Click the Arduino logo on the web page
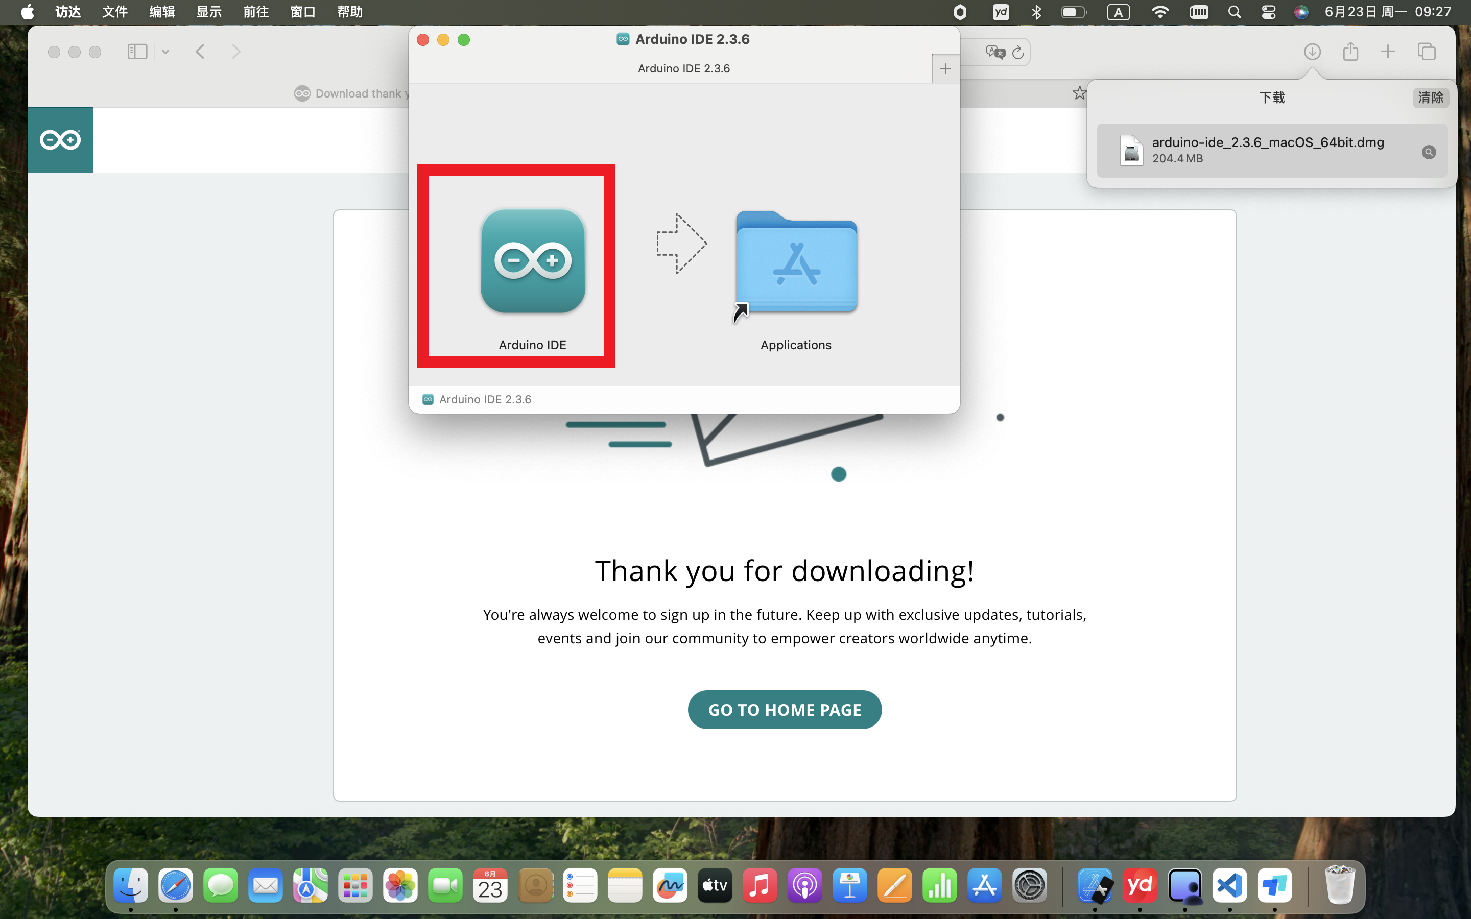 click(60, 140)
